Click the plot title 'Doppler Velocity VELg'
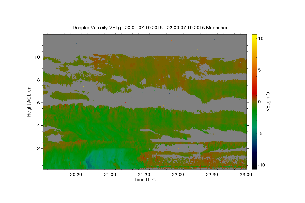 (97, 28)
